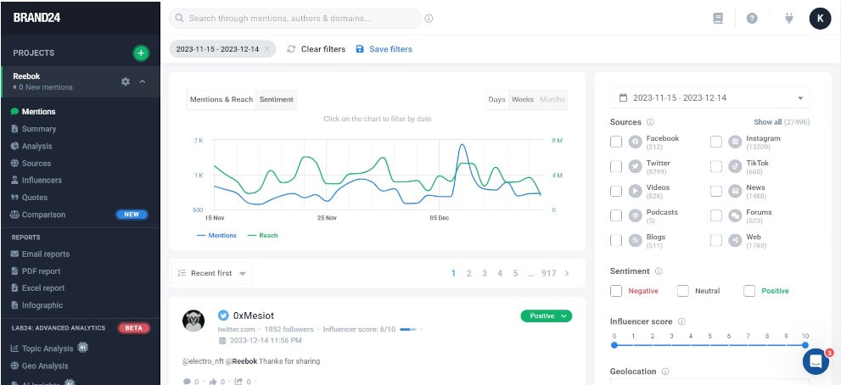Screen dimensions: 841x385
Task: Check the Forums source checkbox
Action: coord(716,215)
